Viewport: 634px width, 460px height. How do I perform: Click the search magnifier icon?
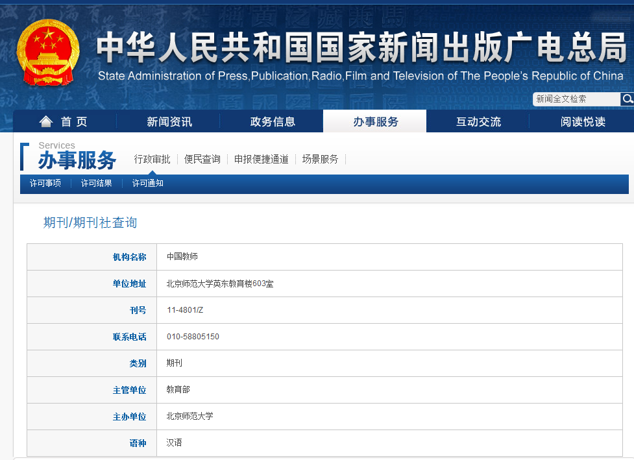click(x=627, y=99)
